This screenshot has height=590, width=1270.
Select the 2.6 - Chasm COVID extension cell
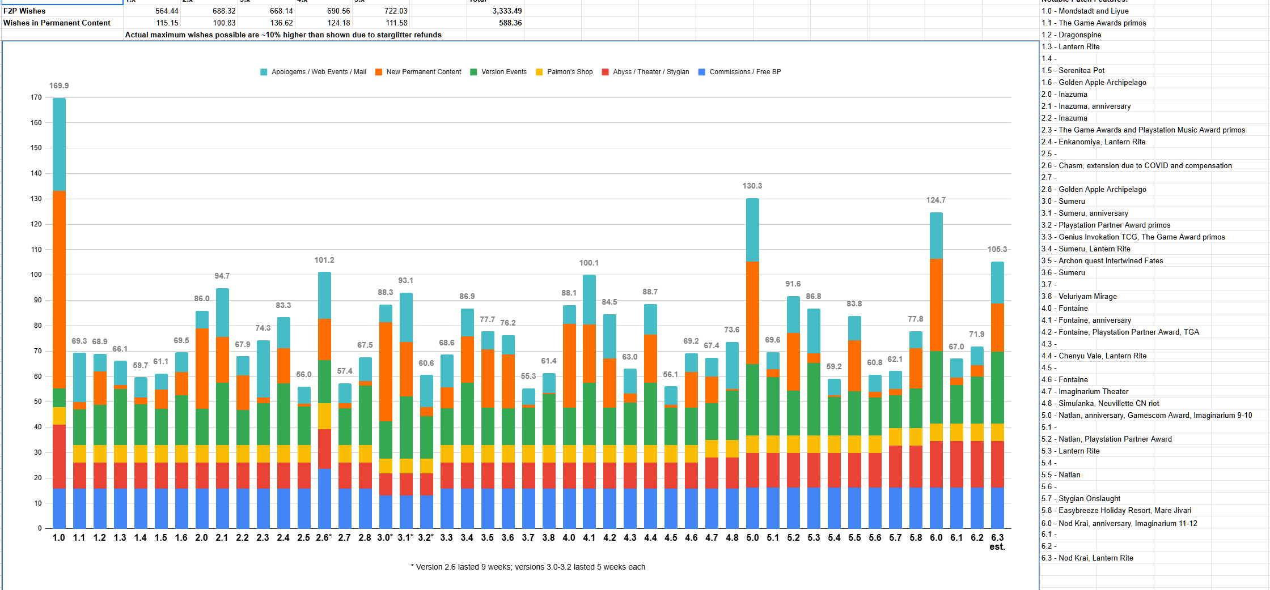(x=1136, y=165)
